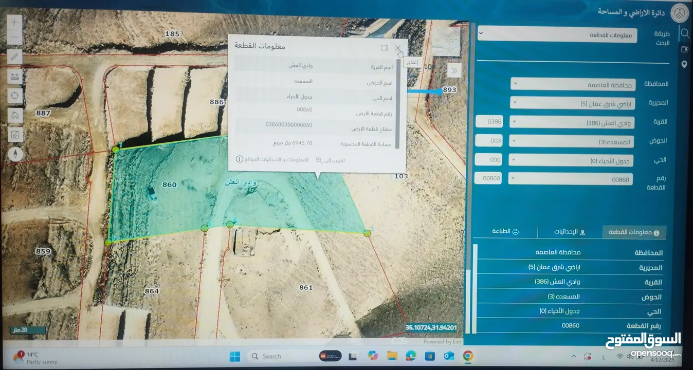Click المعلومات و الاحداثيات الموقع link
The height and width of the screenshot is (370, 693).
[x=272, y=159]
